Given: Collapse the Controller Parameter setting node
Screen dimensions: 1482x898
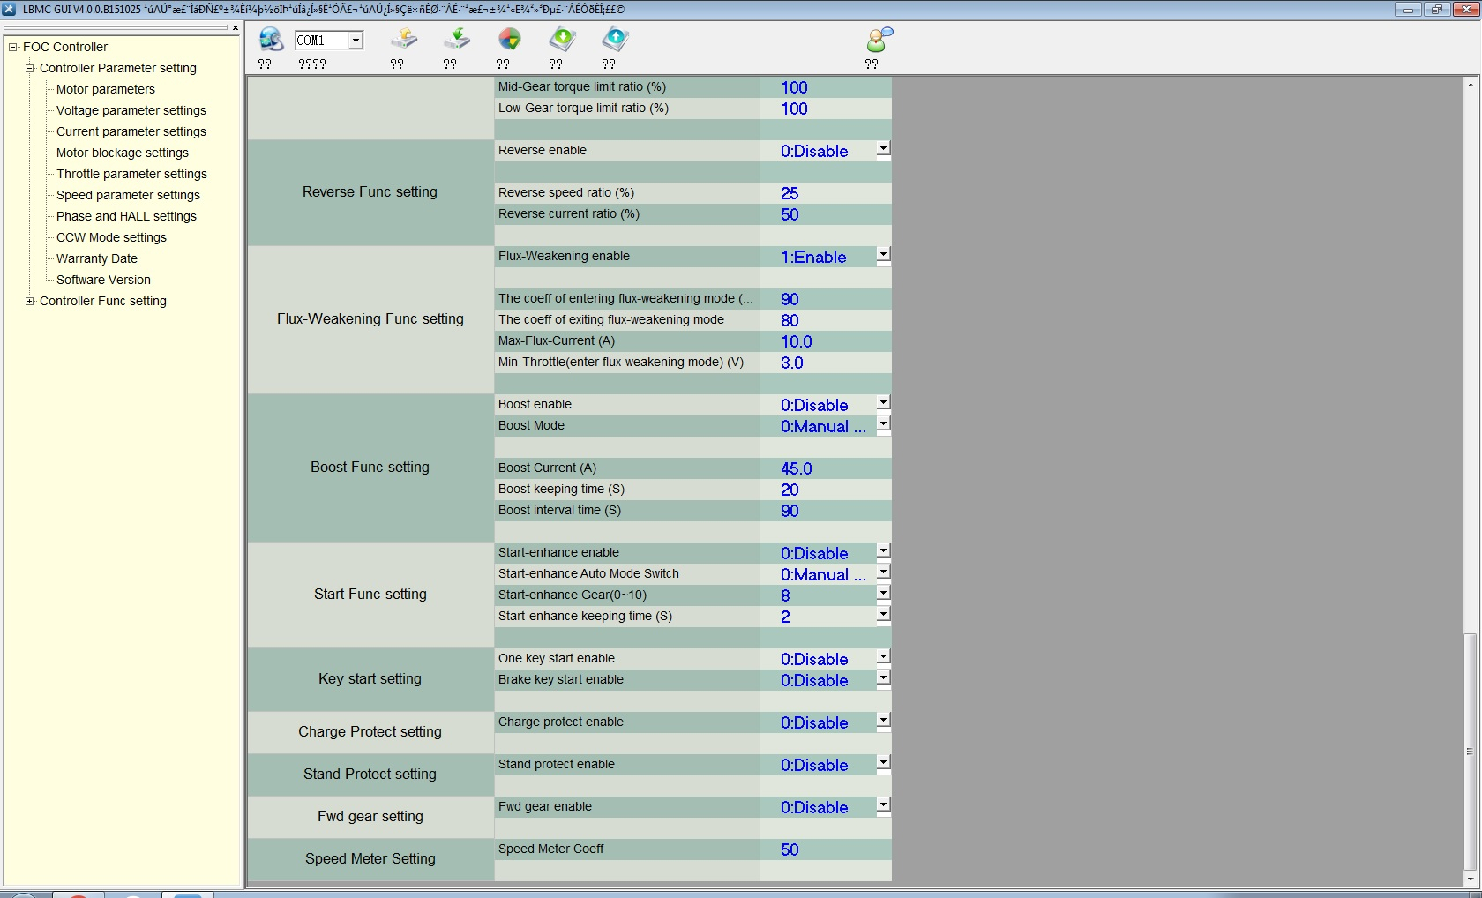Looking at the screenshot, I should tap(30, 68).
